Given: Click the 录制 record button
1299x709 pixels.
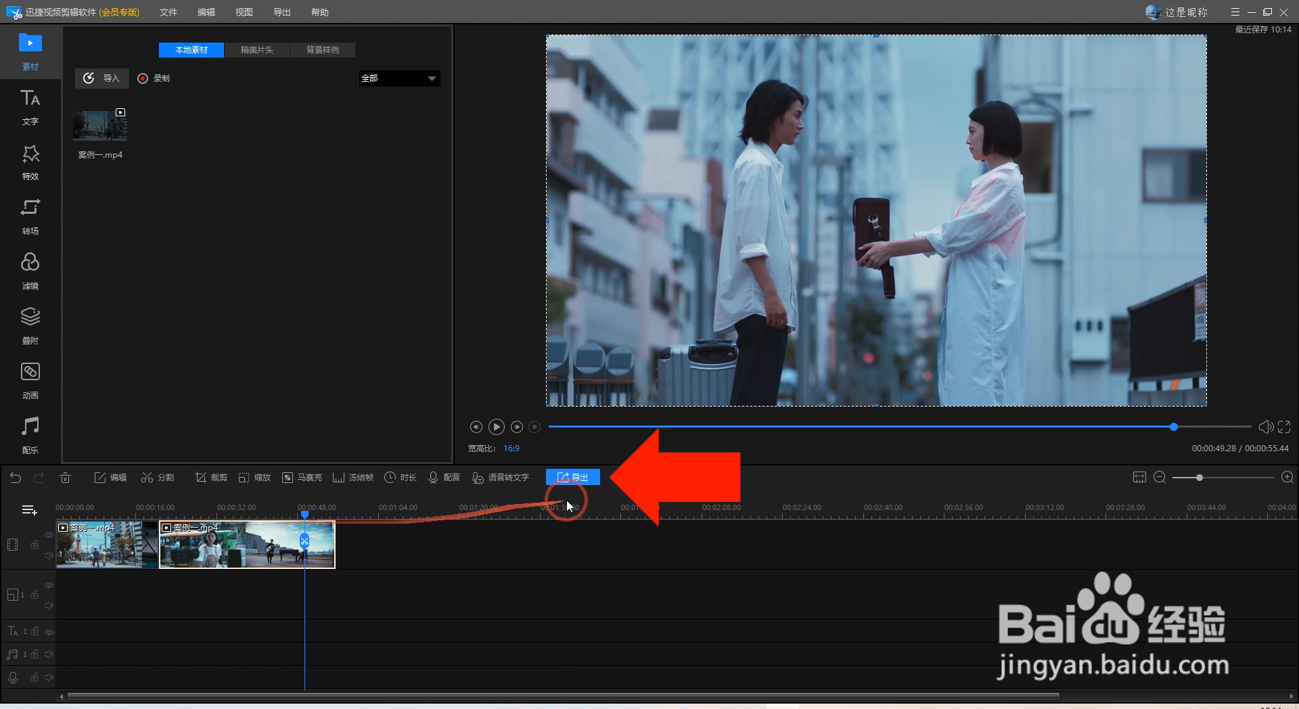Looking at the screenshot, I should [x=154, y=78].
